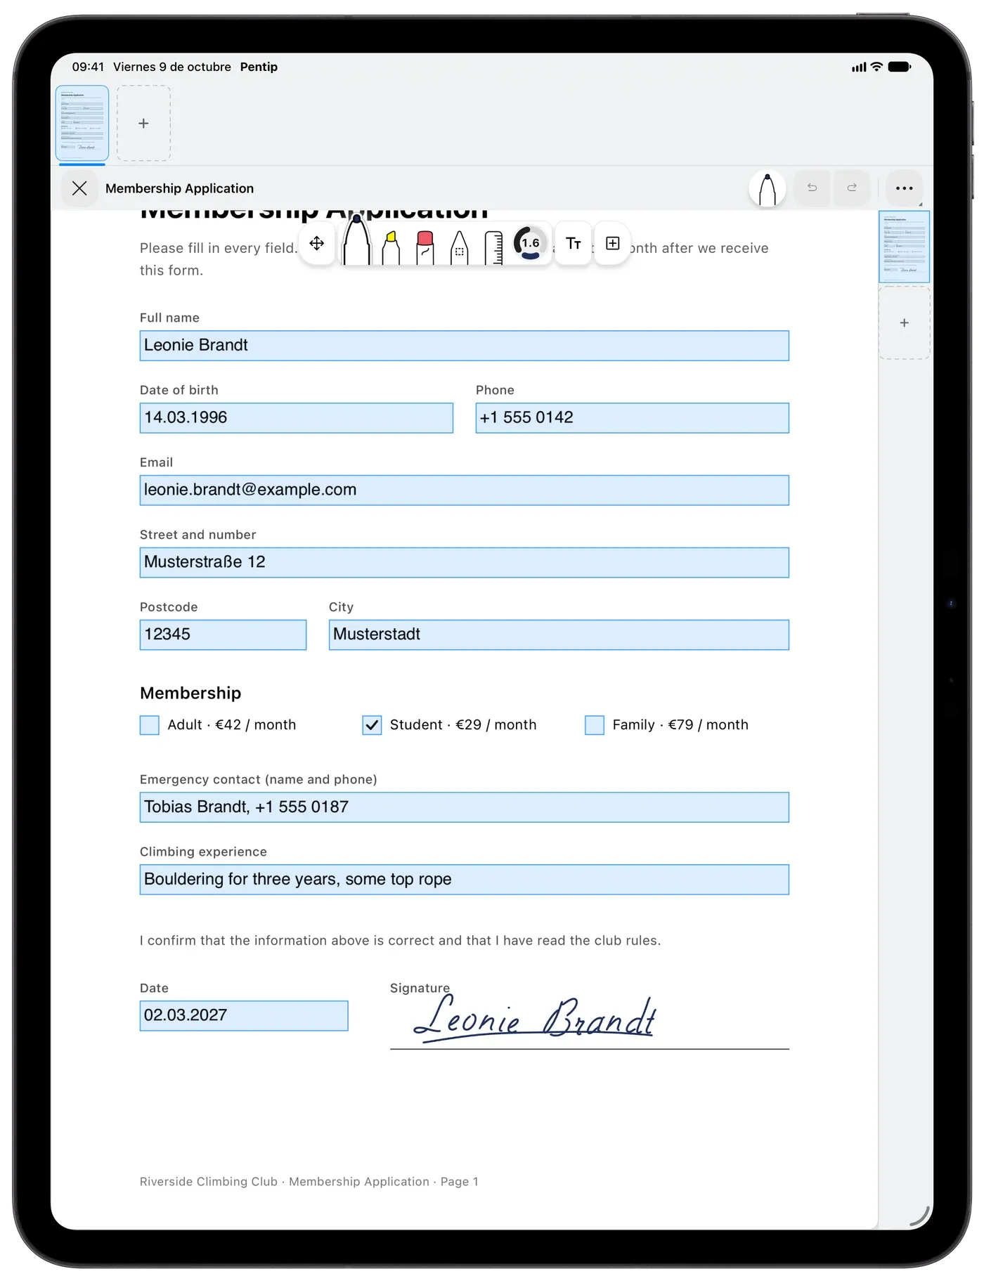Open stroke width 1.6 color control

[x=531, y=243]
